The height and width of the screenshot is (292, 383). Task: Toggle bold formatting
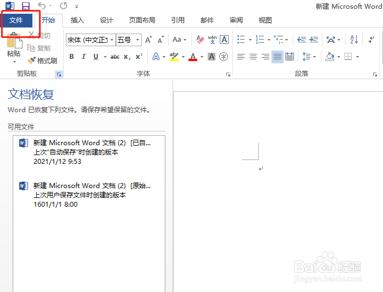pos(71,57)
